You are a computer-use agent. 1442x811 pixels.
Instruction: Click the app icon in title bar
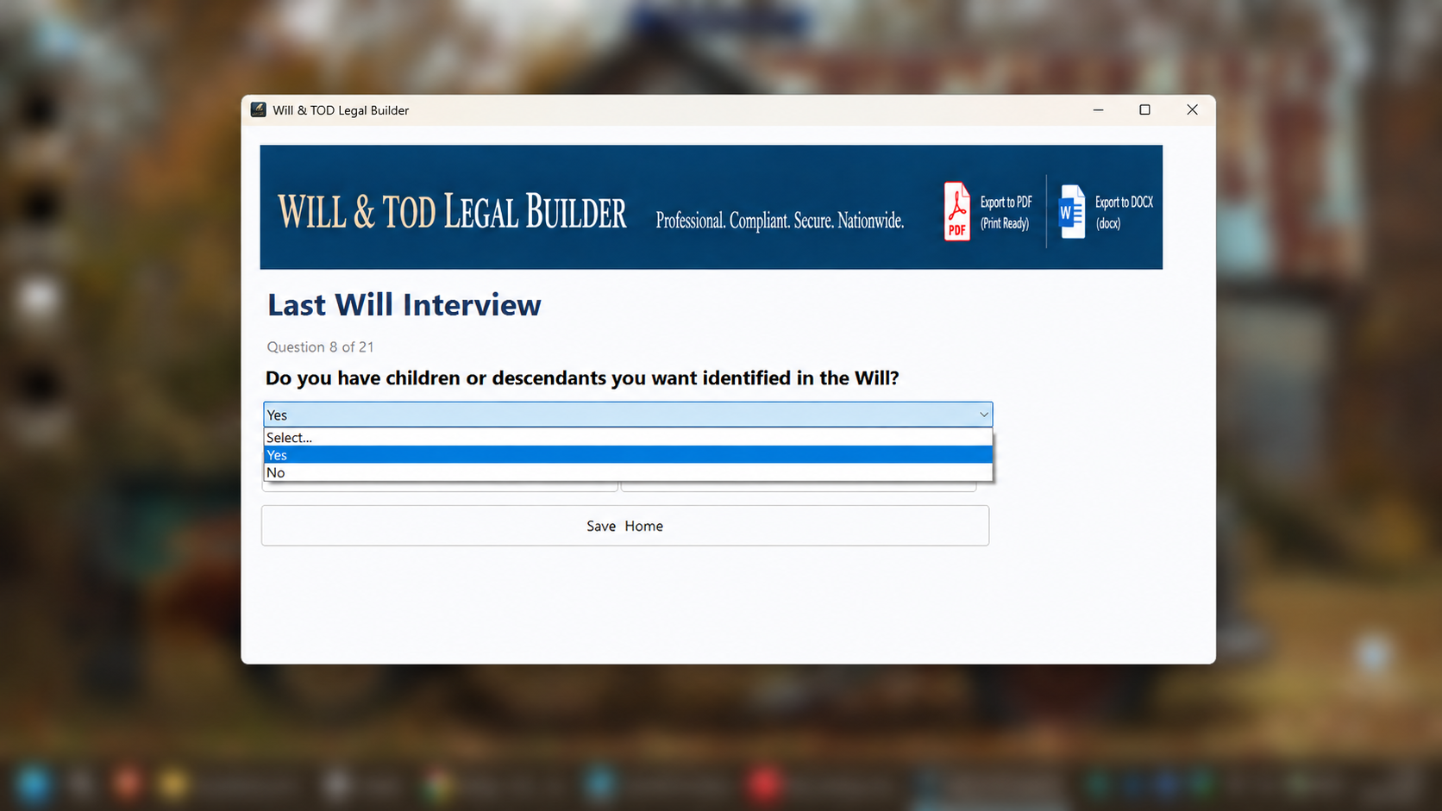[x=258, y=109]
